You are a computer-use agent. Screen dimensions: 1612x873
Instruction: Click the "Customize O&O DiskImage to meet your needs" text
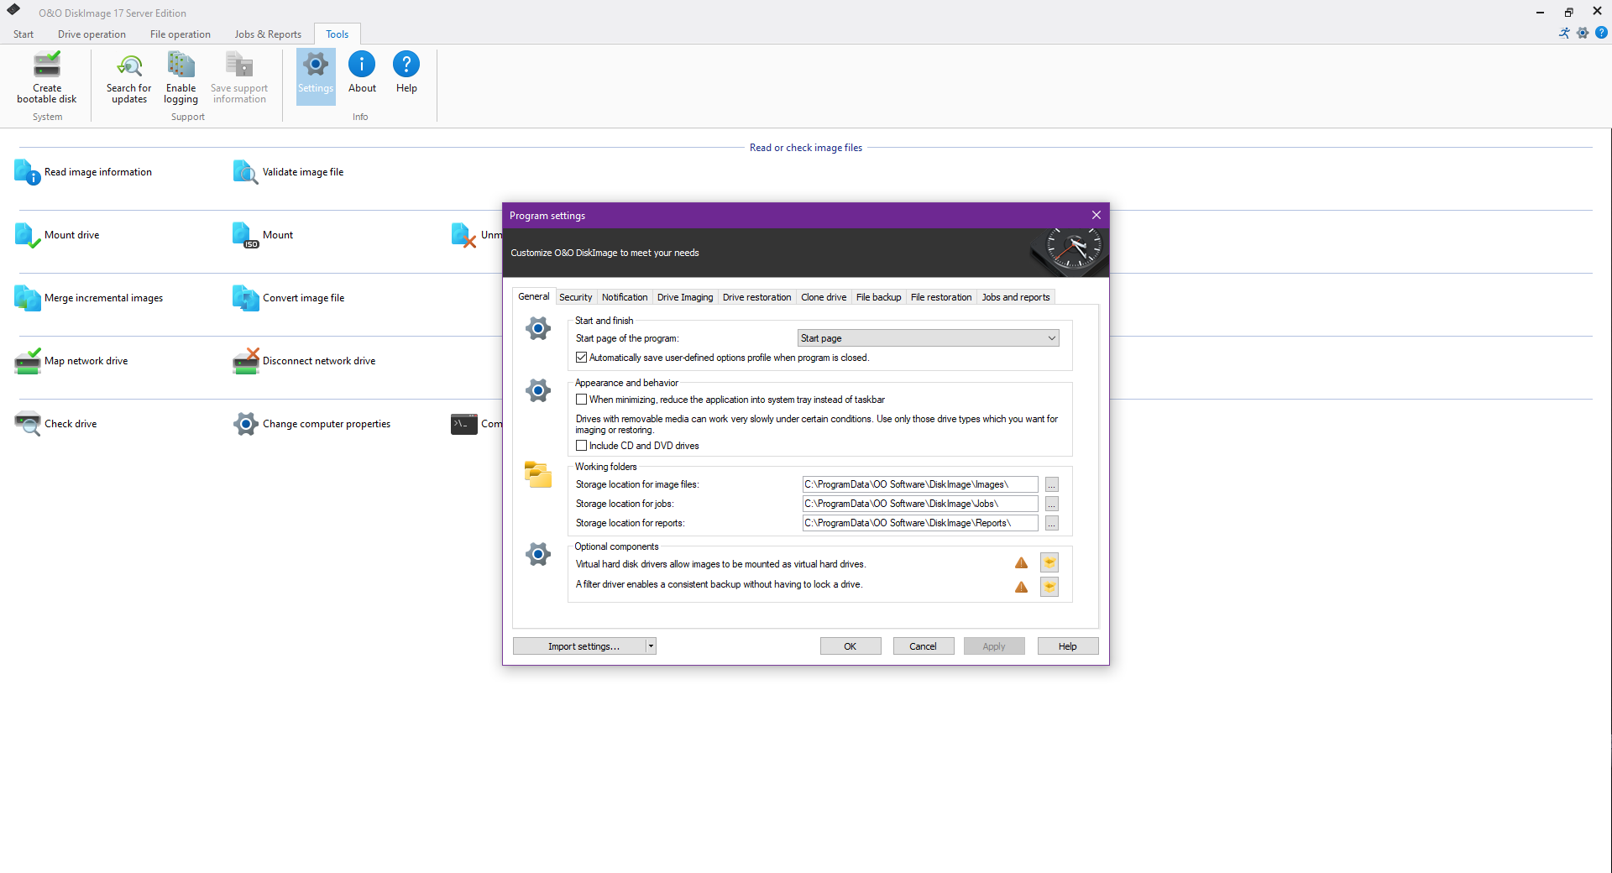(604, 253)
